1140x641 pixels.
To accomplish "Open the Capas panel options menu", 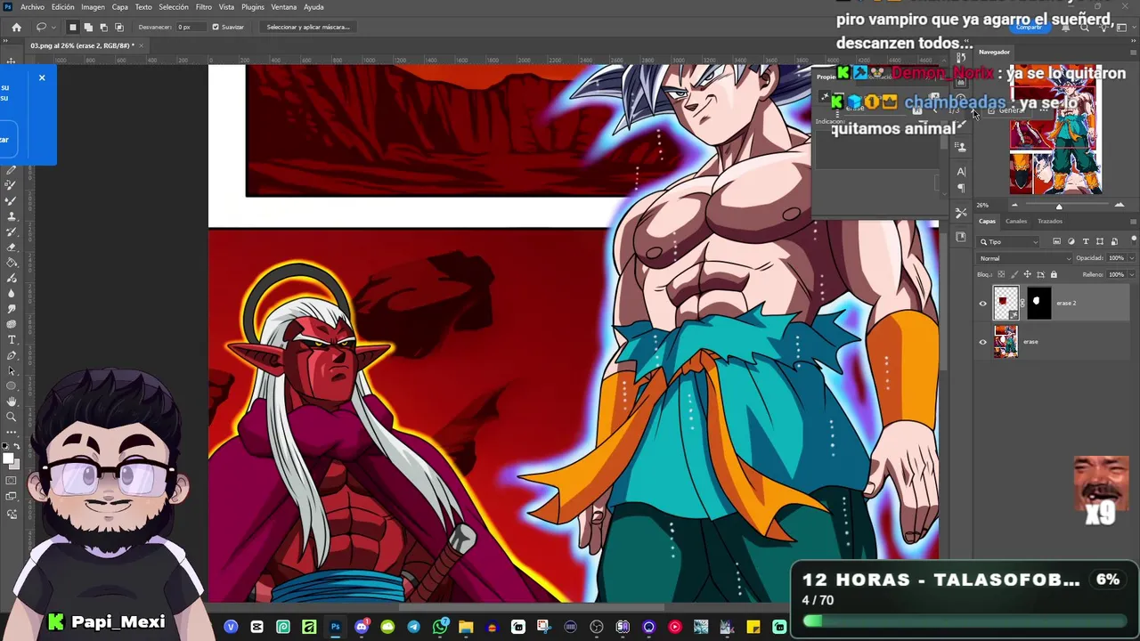I will point(1133,221).
